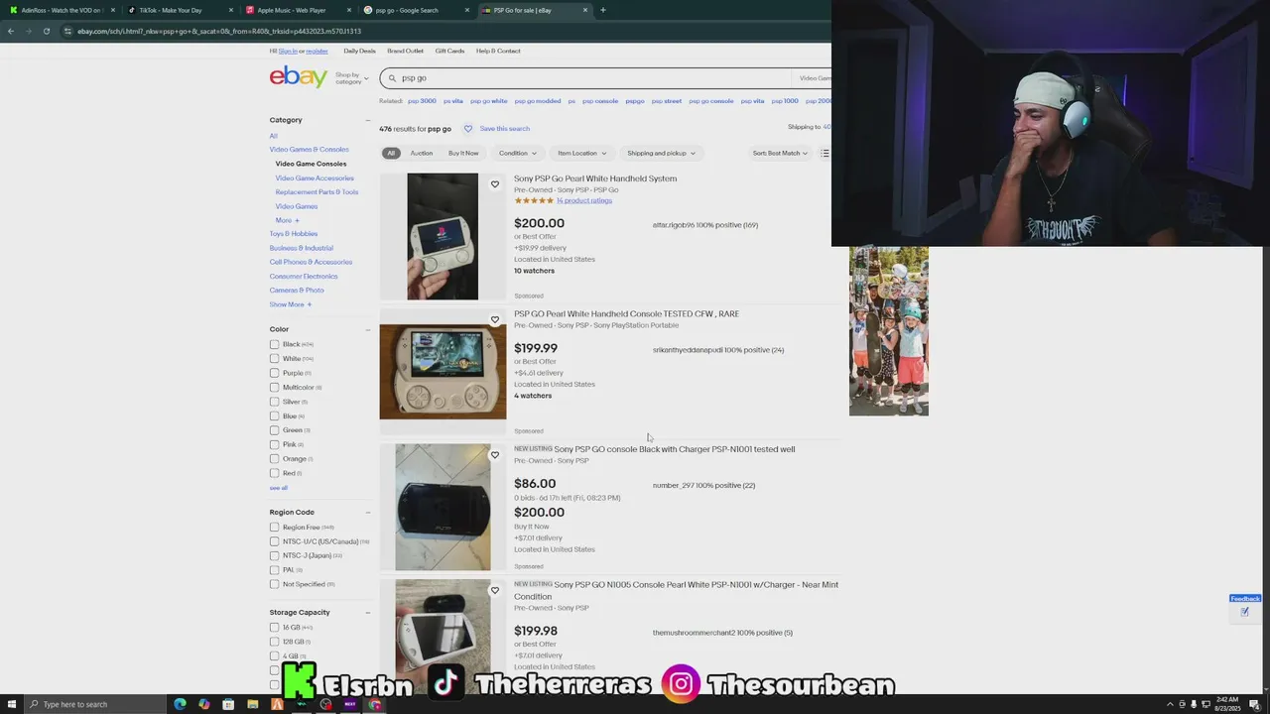Image resolution: width=1270 pixels, height=714 pixels.
Task: Open the Shop by category menu
Action: point(351,78)
